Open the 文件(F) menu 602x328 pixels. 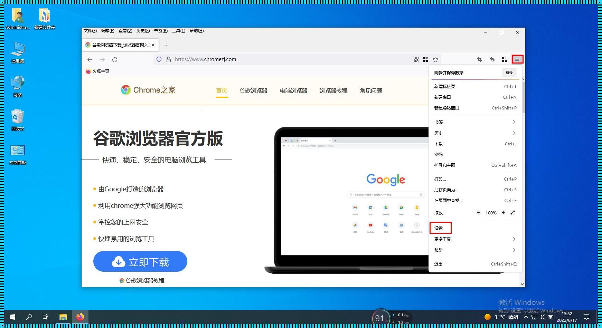(90, 31)
